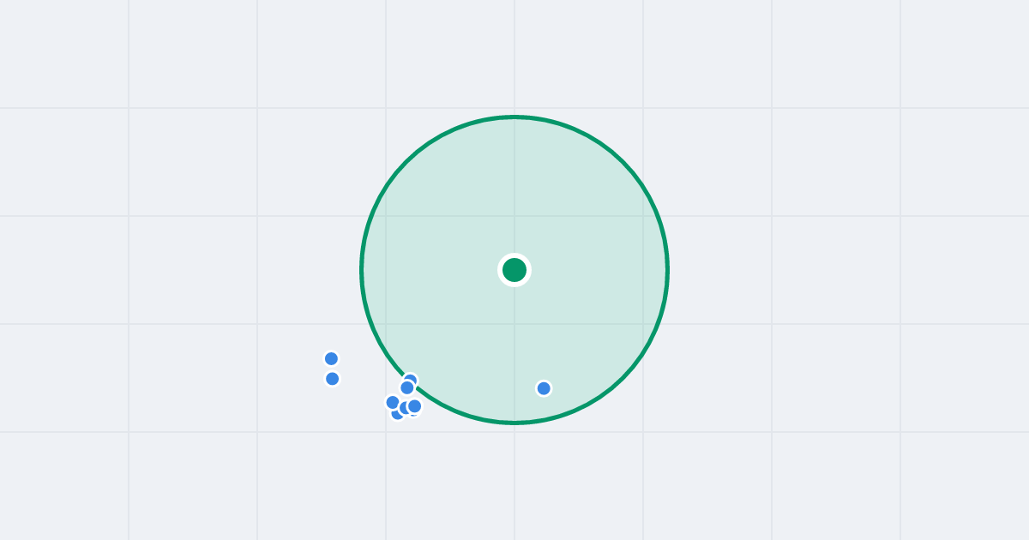Select the lone blue dot inside the green circle

pos(544,388)
